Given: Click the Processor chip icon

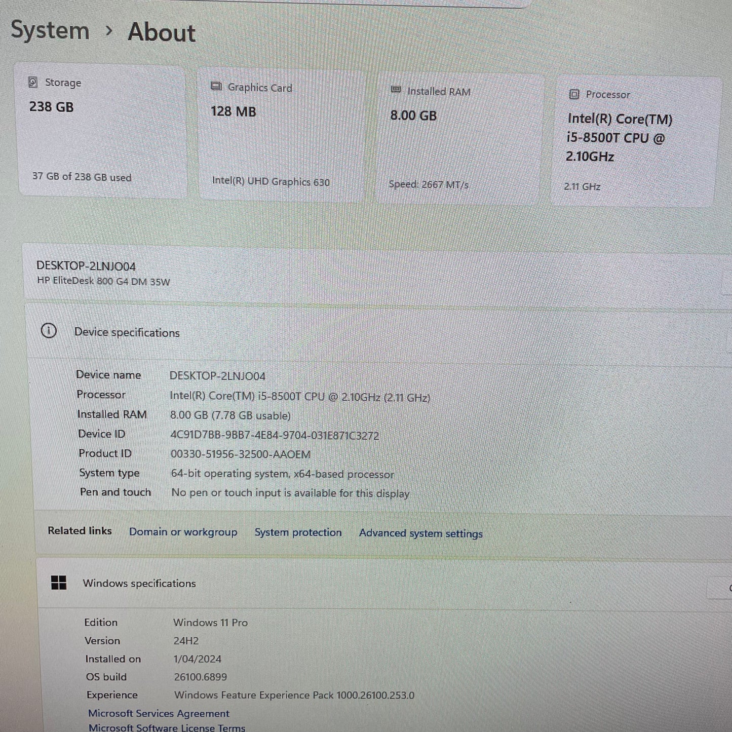Looking at the screenshot, I should coord(574,94).
